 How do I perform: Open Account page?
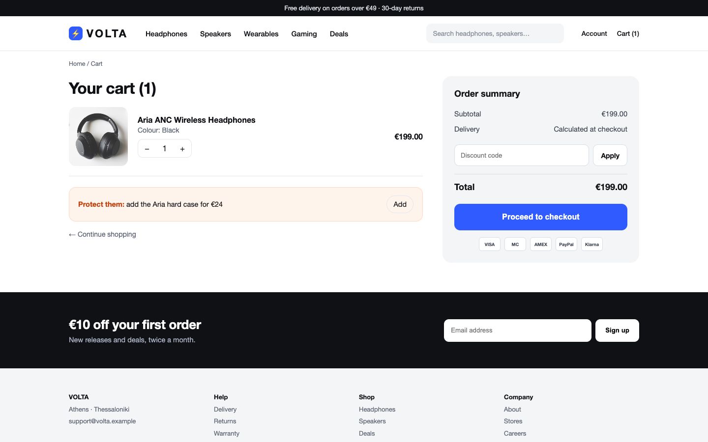click(x=594, y=33)
